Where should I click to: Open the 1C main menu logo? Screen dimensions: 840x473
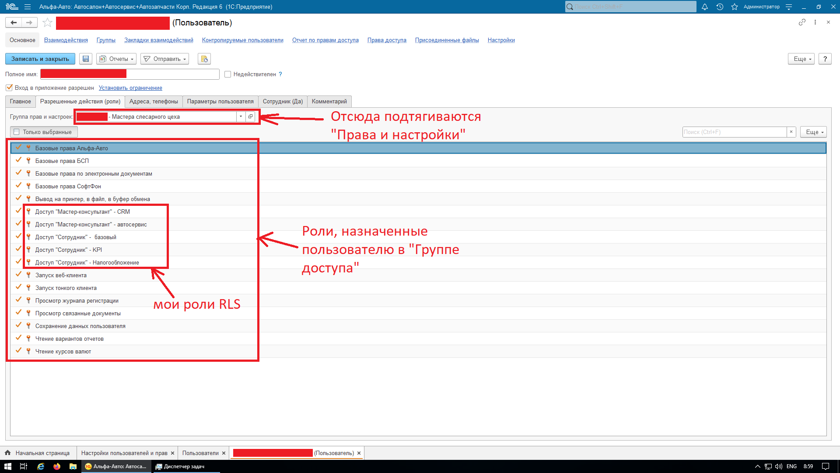tap(12, 7)
